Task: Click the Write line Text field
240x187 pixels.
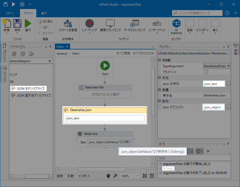Action: pyautogui.click(x=109, y=142)
